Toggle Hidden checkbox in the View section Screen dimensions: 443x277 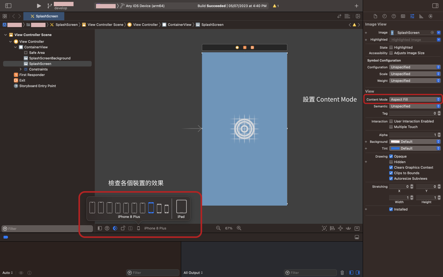click(391, 162)
